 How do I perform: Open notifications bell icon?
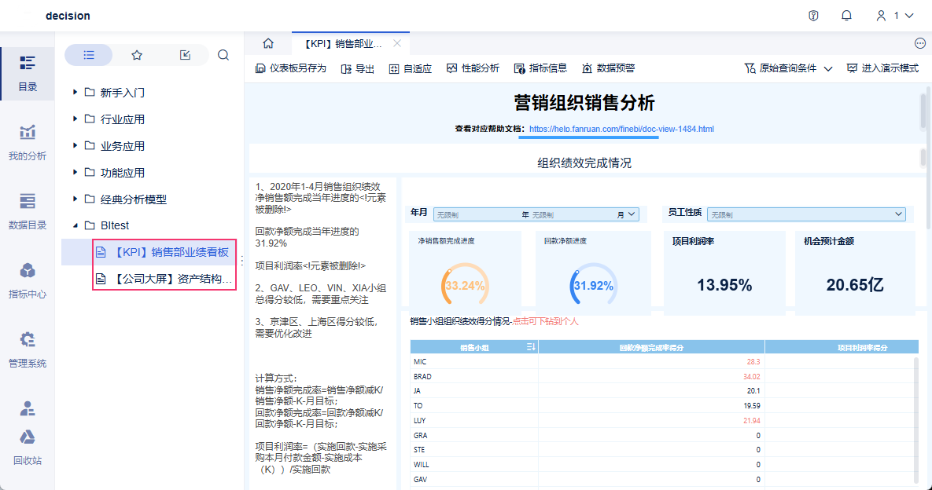pyautogui.click(x=846, y=16)
